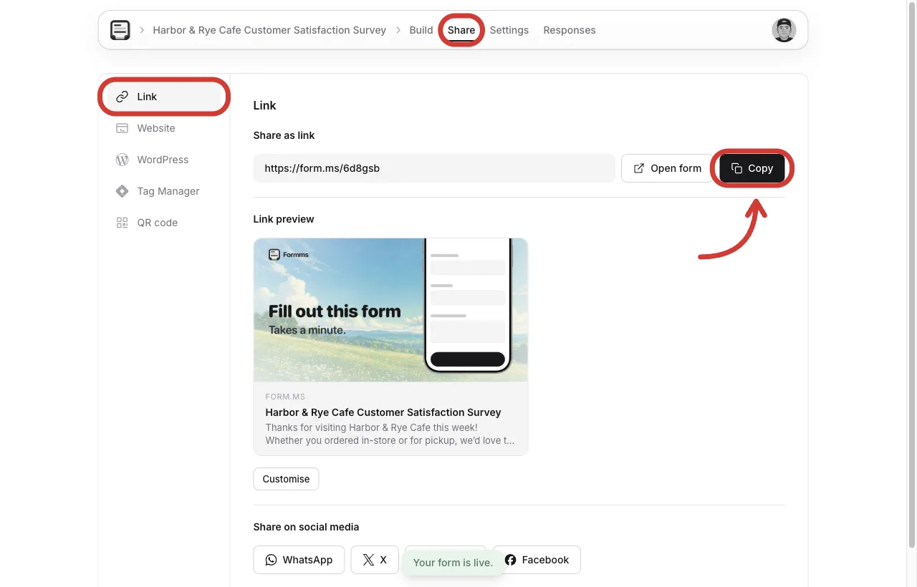The width and height of the screenshot is (917, 587).
Task: Click the breadcrumb chevron after the logo
Action: pyautogui.click(x=142, y=30)
